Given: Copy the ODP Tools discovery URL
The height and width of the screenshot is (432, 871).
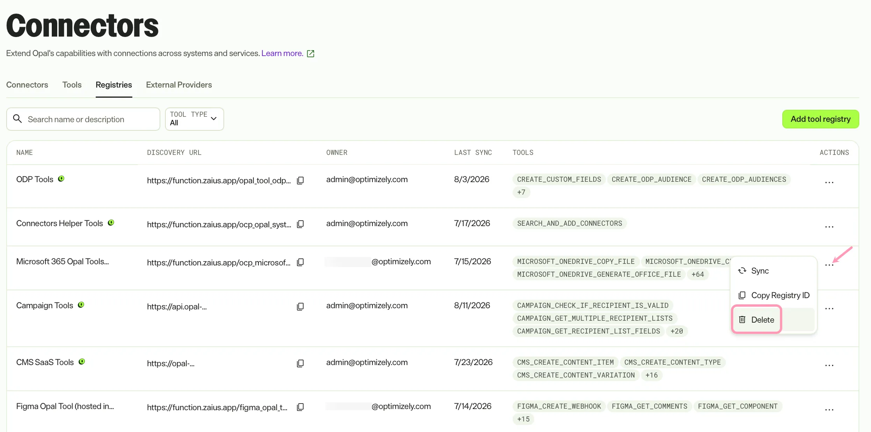Looking at the screenshot, I should tap(300, 181).
